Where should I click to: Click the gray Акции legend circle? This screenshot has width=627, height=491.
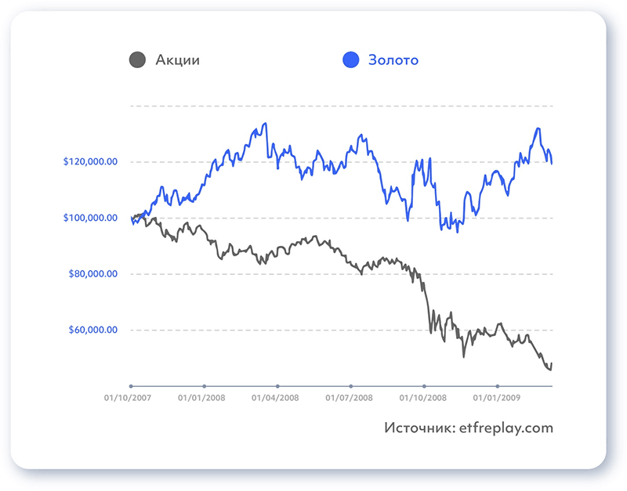[x=137, y=60]
